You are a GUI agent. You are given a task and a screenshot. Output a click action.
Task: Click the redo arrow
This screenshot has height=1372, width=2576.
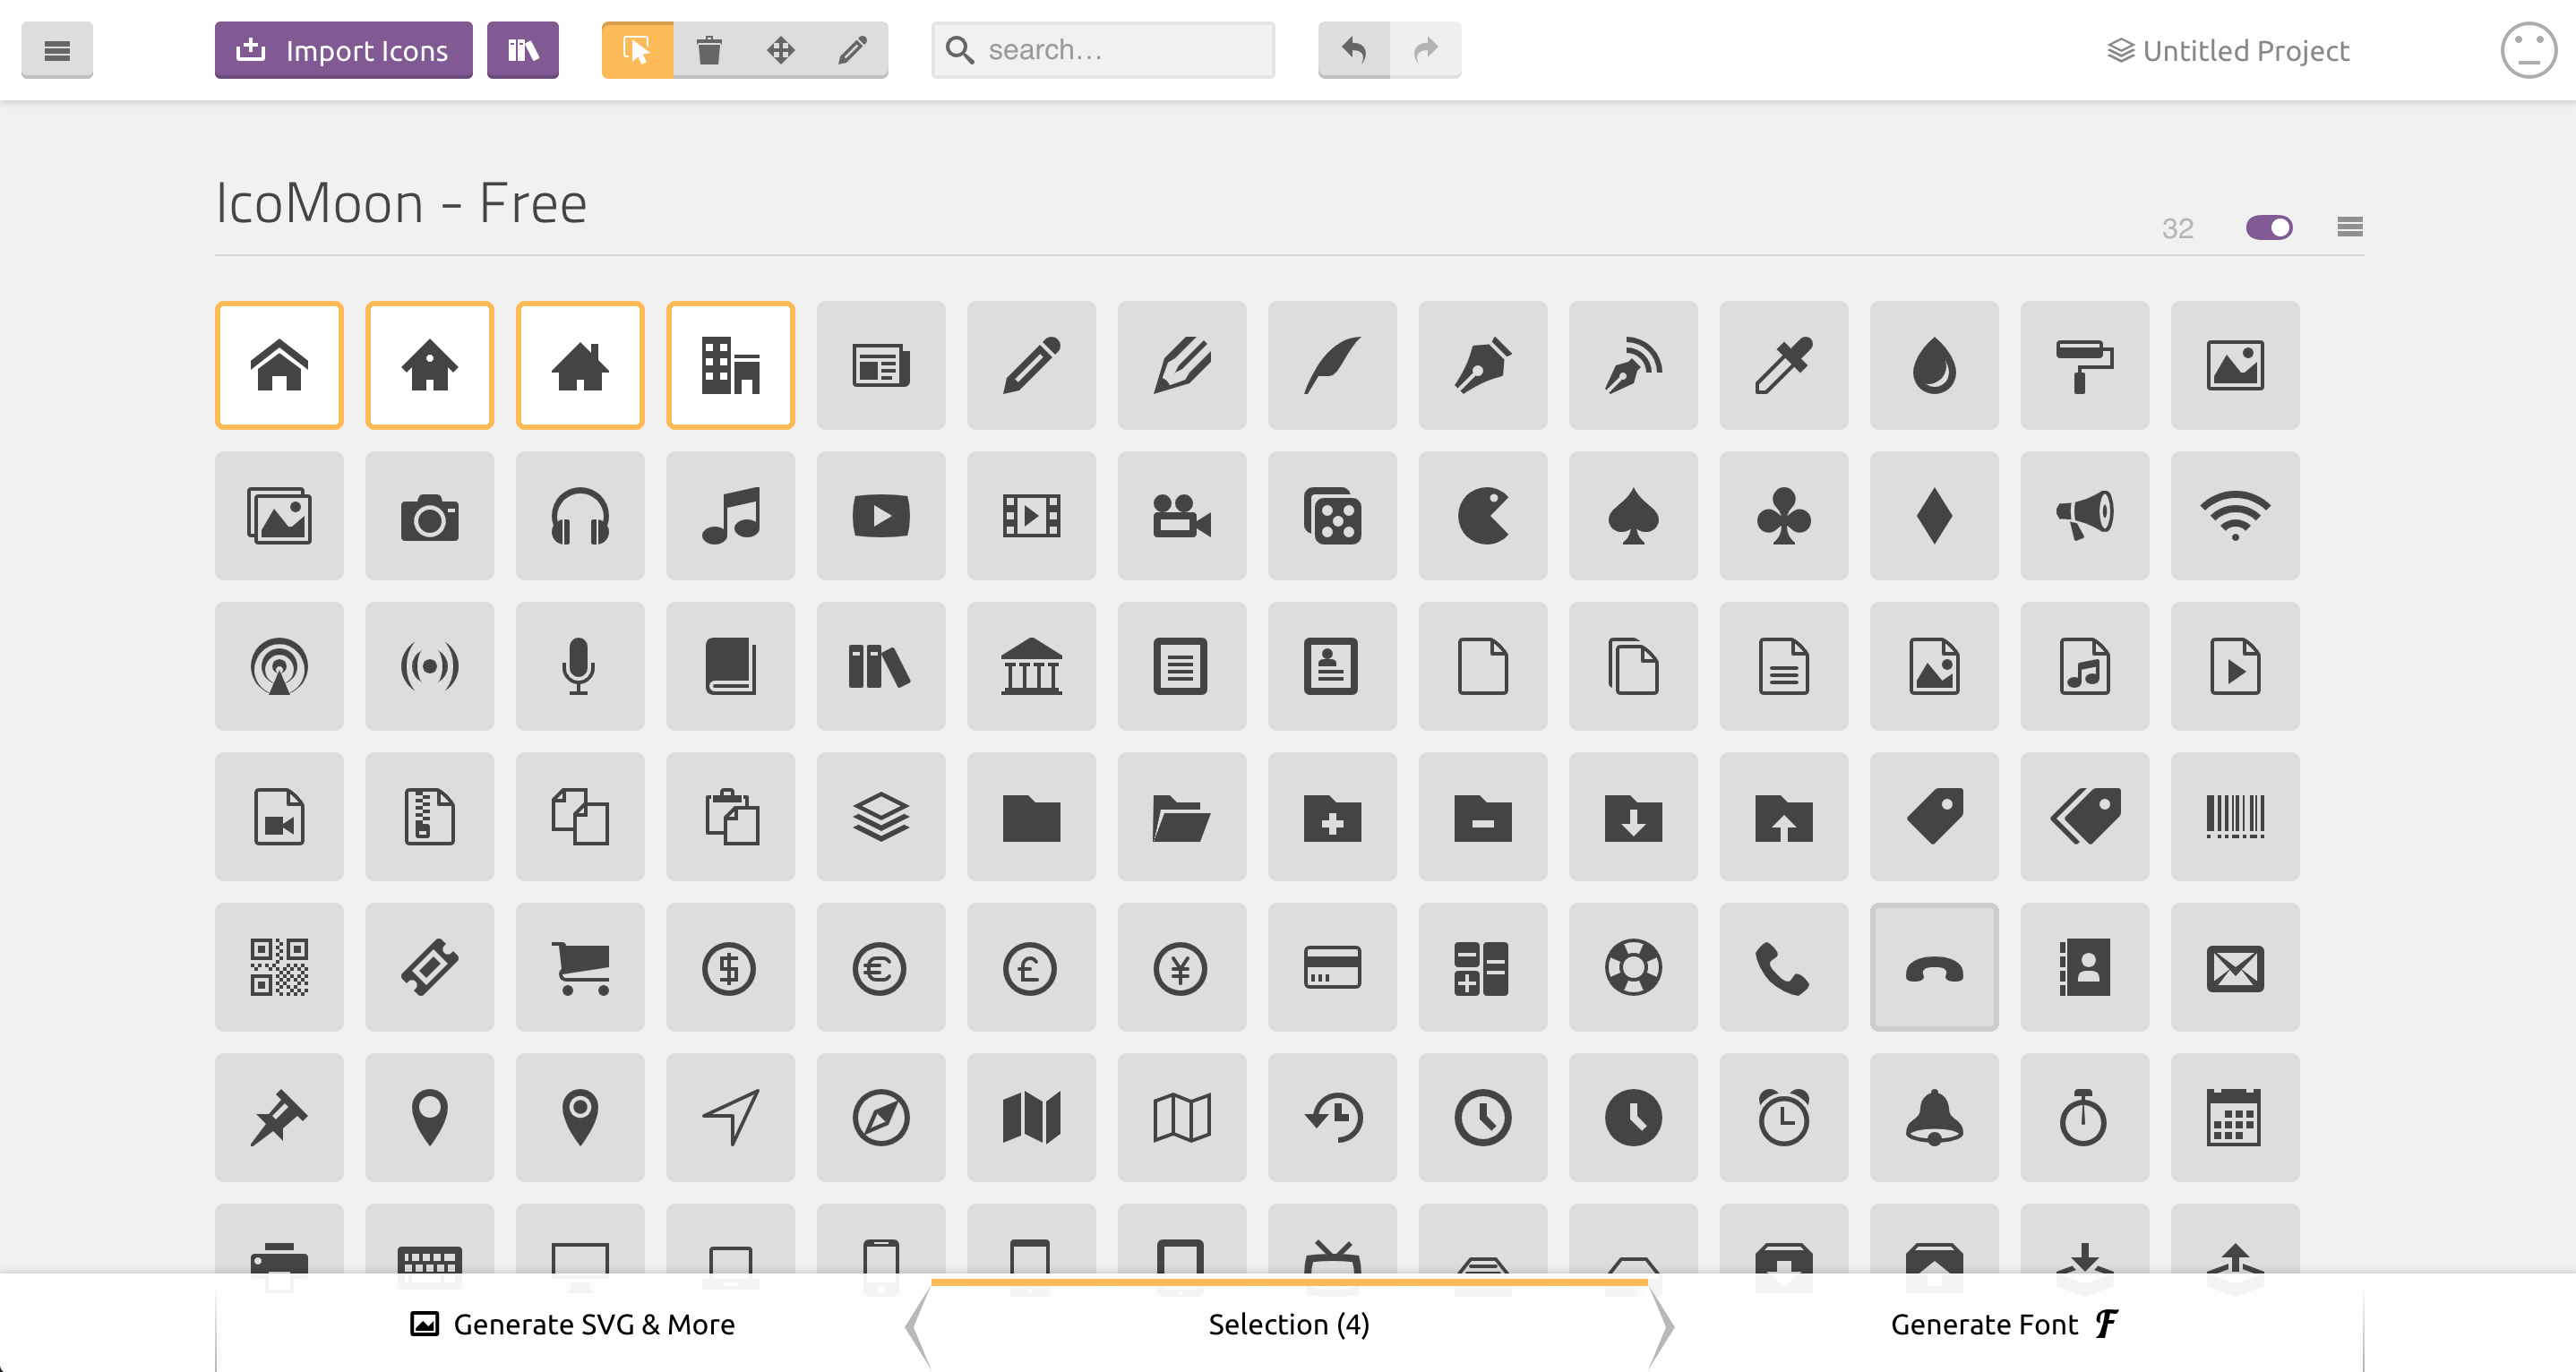coord(1425,50)
